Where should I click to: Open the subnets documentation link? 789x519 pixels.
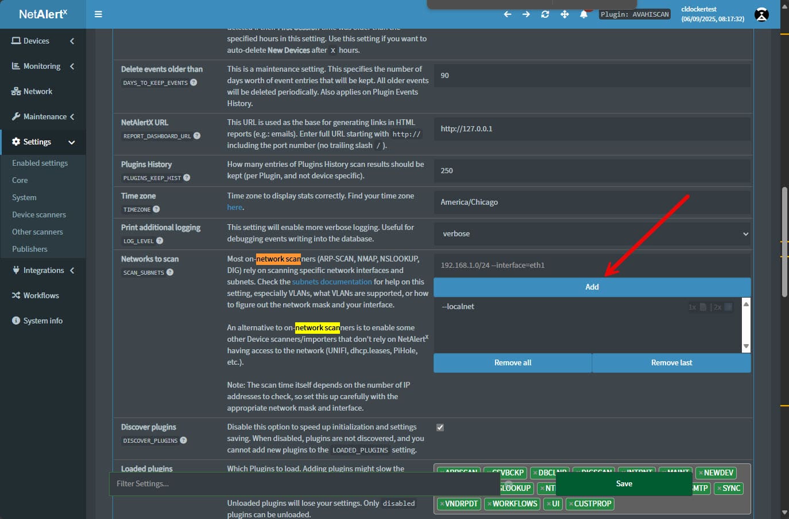click(332, 282)
